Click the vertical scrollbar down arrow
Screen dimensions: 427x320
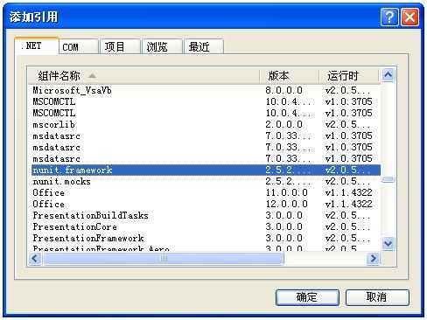point(388,243)
